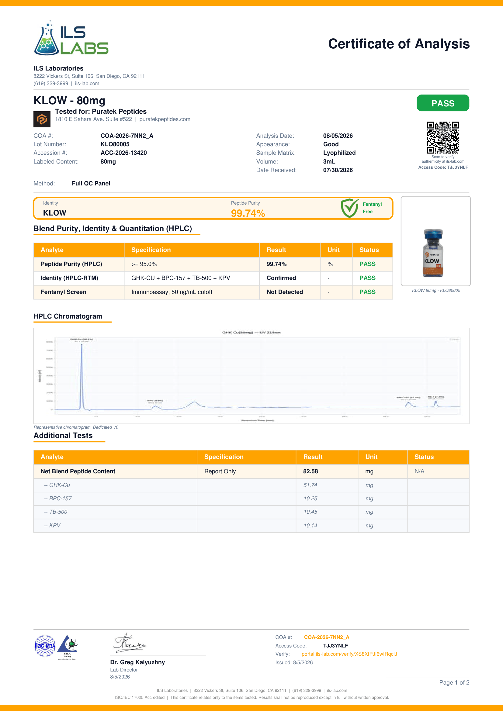This screenshot has height=711, width=503.
Task: Click the HPLC chromatogram chart
Action: [251, 376]
